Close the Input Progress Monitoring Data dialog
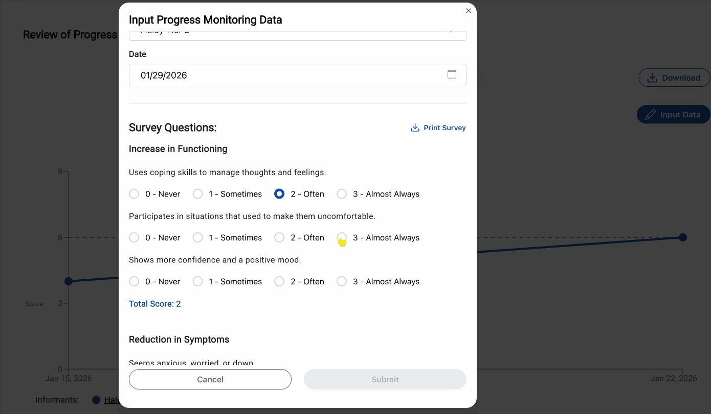 468,10
